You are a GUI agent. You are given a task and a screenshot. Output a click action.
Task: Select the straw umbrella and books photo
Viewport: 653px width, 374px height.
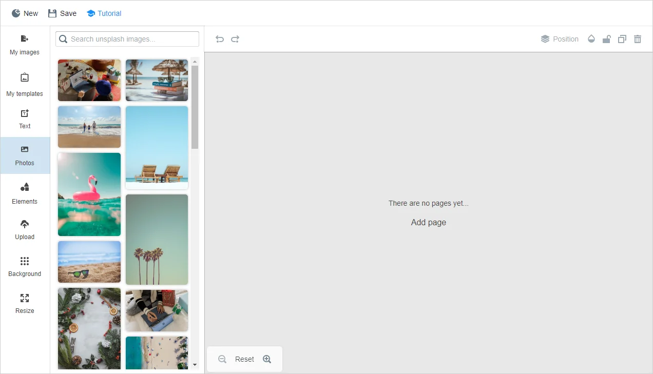[157, 80]
